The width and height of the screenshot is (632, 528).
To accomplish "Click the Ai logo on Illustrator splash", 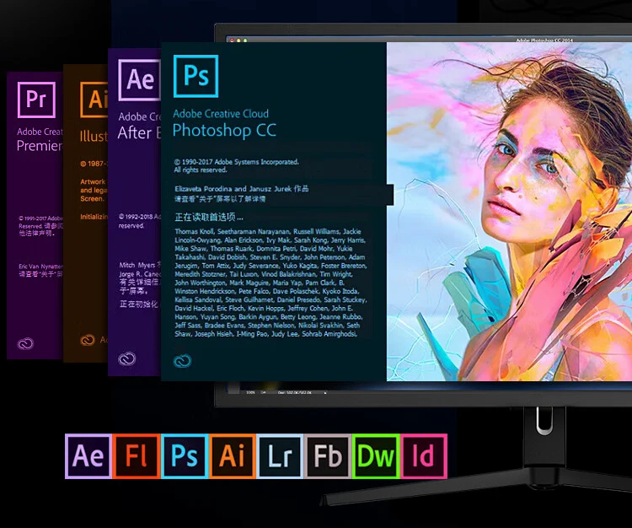I will click(x=94, y=100).
